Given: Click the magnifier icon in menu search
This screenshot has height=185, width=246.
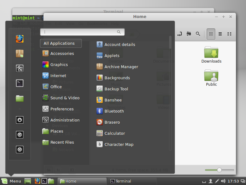Looking at the screenshot, I should coord(119,32).
